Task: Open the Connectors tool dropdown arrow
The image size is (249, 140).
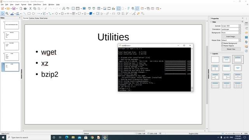Action: point(53,14)
